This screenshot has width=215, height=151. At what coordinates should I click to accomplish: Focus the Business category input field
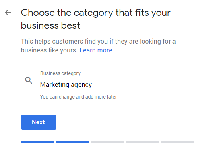pyautogui.click(x=116, y=84)
